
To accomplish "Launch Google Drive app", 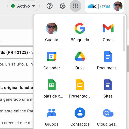I will 80,60.
